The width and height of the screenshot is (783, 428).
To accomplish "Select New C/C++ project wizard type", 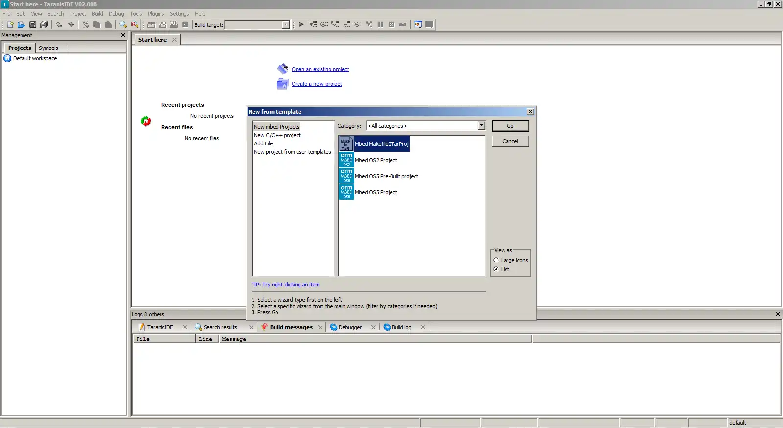I will coord(277,135).
